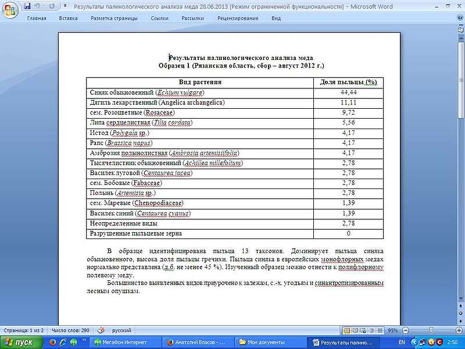Screen dimensions: 465x349
Task: Click the spelling check icon in status bar
Action: (101, 330)
